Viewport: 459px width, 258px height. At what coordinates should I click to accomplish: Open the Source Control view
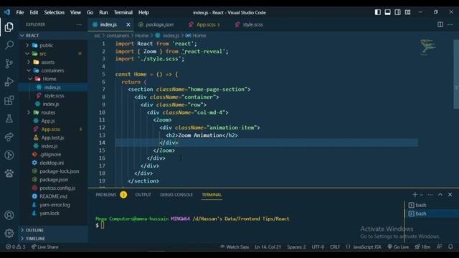pyautogui.click(x=9, y=64)
